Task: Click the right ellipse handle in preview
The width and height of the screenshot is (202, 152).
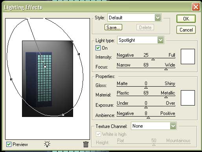Action: 79,54
